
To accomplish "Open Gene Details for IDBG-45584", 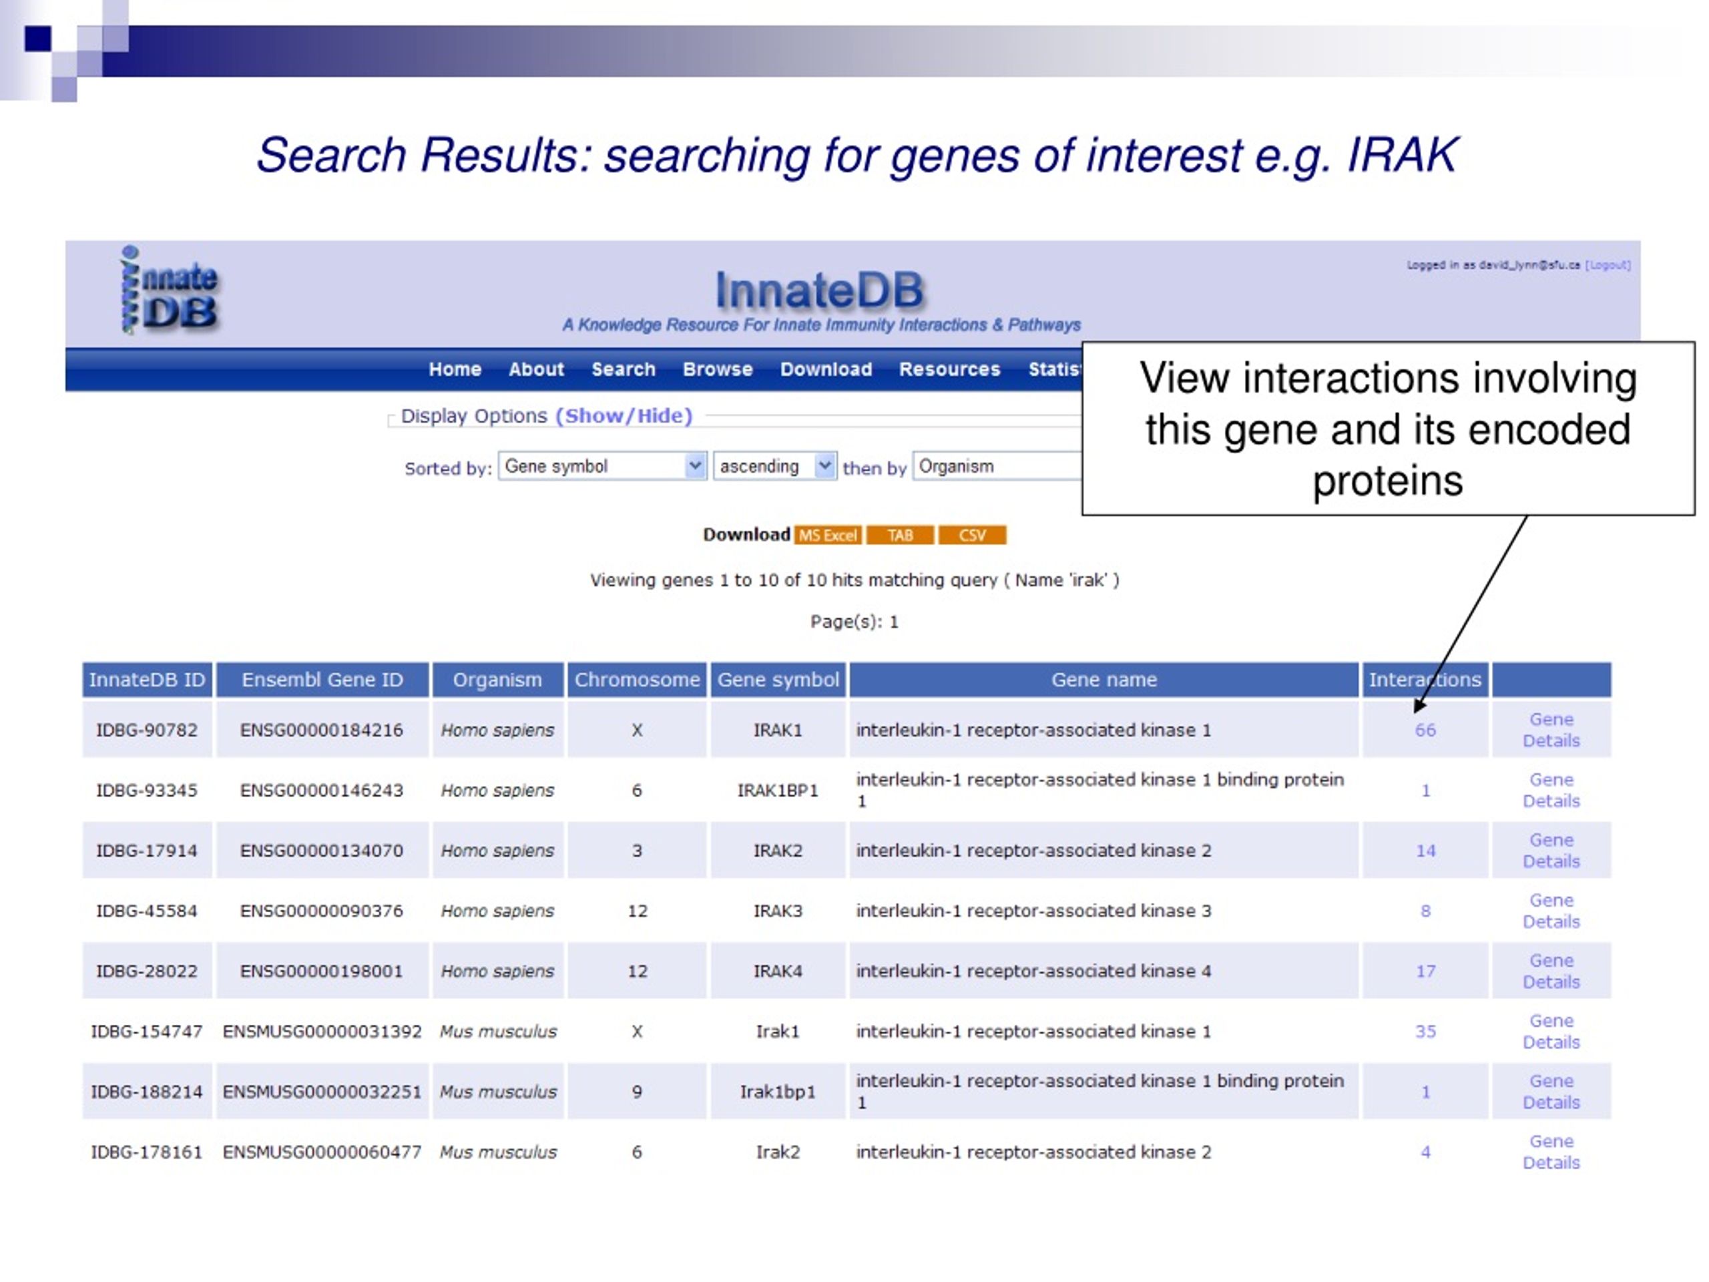I will 1551,911.
